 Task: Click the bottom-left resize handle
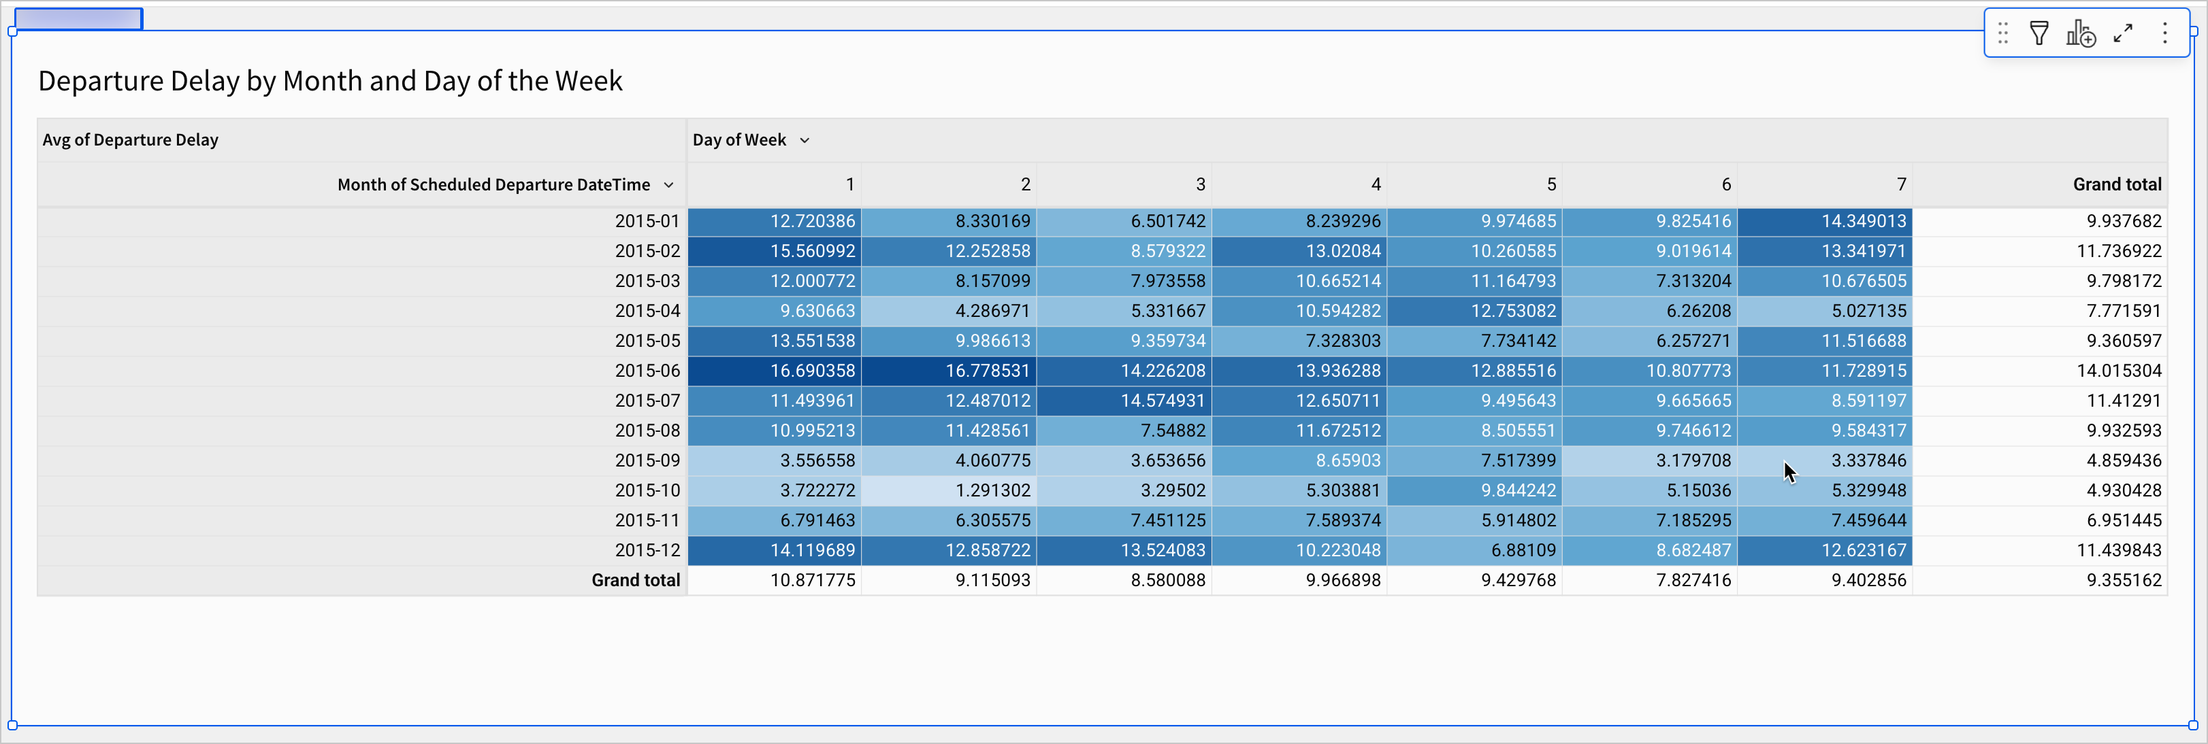[12, 725]
